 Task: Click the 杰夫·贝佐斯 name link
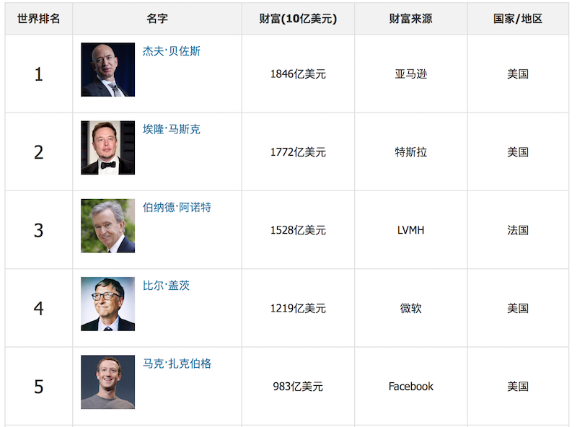pyautogui.click(x=171, y=51)
